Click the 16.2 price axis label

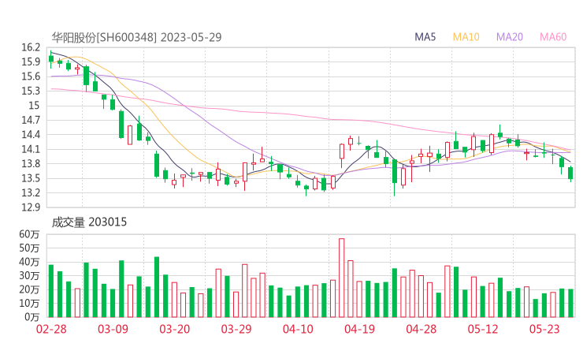[31, 47]
